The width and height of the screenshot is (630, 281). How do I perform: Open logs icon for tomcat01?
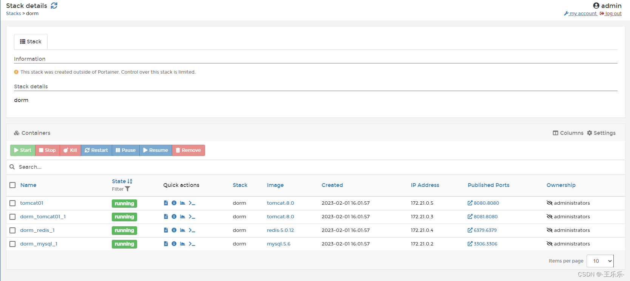166,203
